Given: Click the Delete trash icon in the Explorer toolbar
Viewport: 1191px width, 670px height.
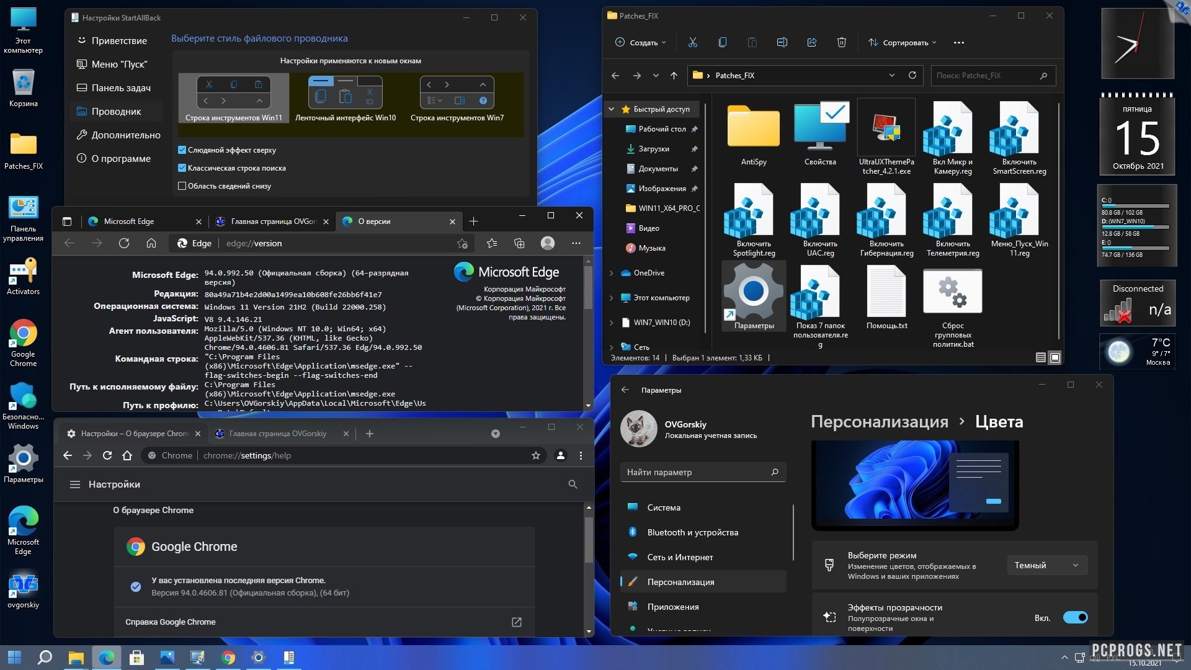Looking at the screenshot, I should 841,42.
